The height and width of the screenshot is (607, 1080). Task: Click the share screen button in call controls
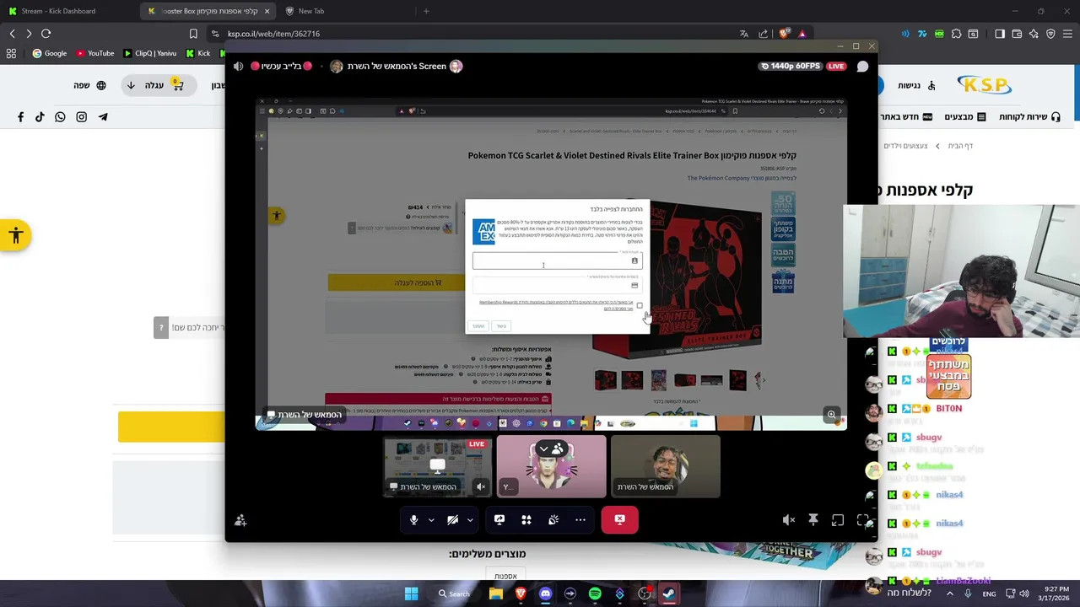[x=499, y=520]
